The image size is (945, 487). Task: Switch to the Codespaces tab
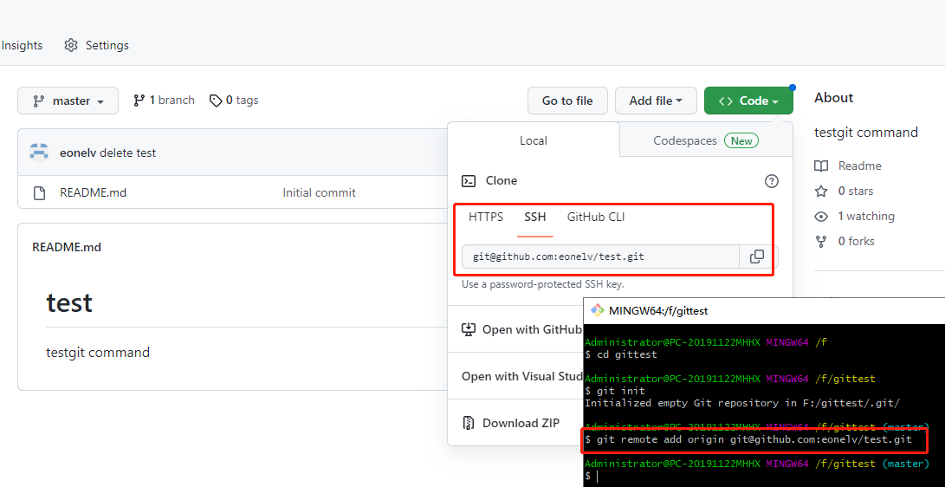706,140
